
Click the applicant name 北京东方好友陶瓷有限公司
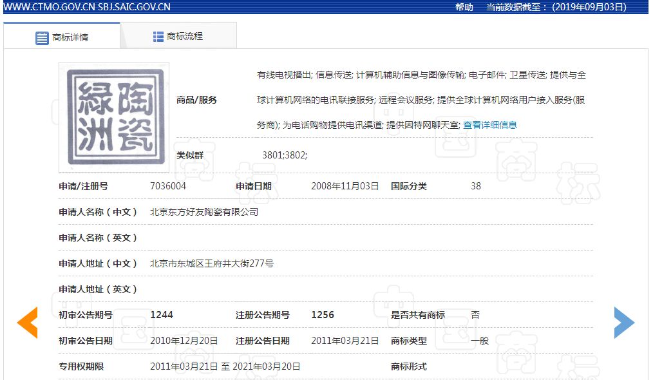[204, 212]
